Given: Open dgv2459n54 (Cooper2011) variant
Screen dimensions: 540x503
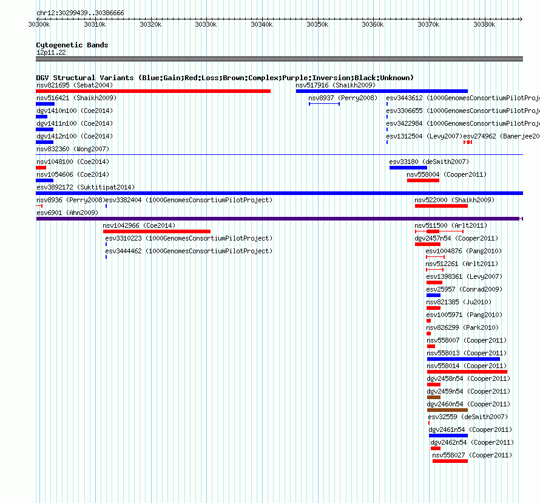Looking at the screenshot, I should click(468, 391).
